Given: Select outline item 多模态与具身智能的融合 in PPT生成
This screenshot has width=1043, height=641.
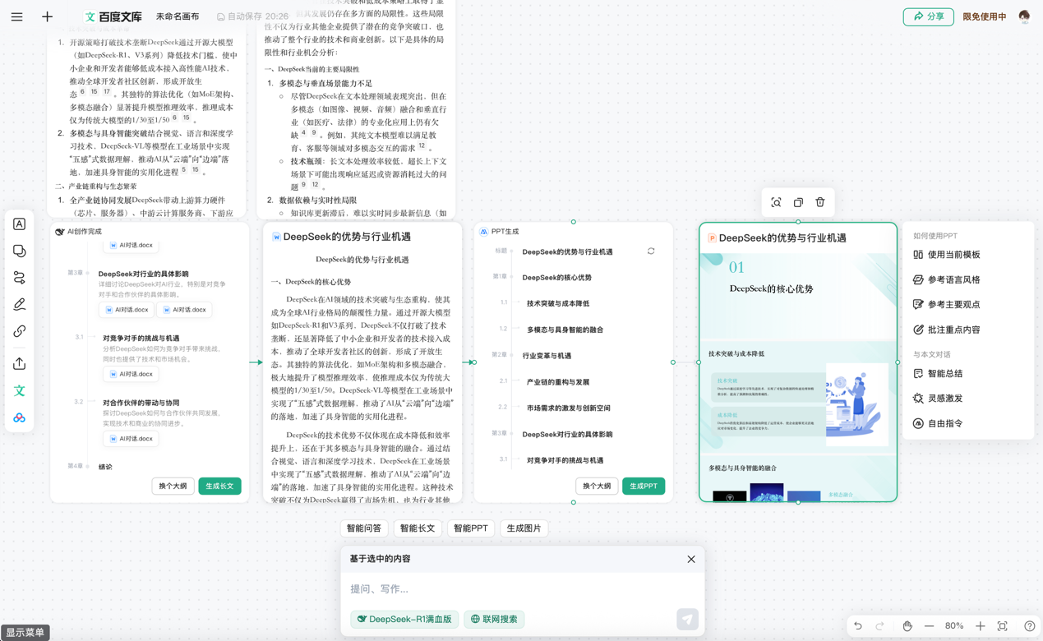Looking at the screenshot, I should point(565,330).
